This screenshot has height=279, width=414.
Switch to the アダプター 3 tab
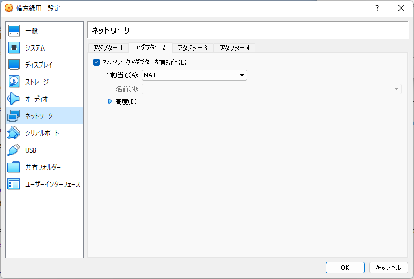(193, 48)
